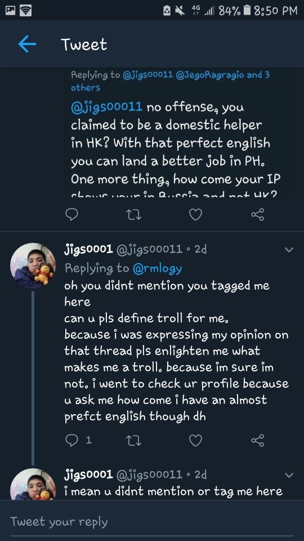Like the top tweet about IP

(x=195, y=215)
